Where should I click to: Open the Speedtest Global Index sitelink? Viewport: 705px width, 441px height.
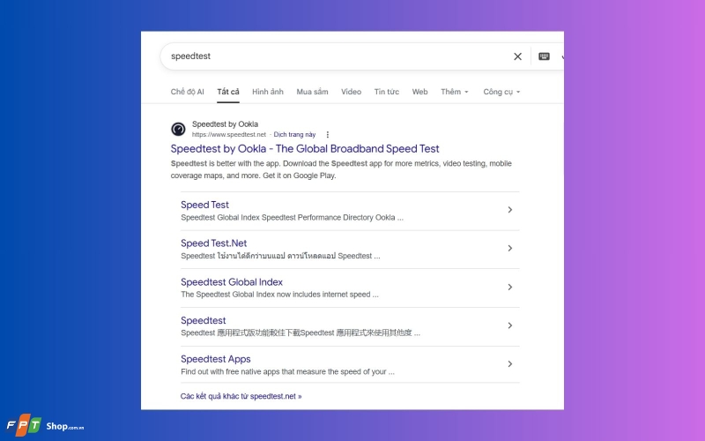(x=232, y=282)
